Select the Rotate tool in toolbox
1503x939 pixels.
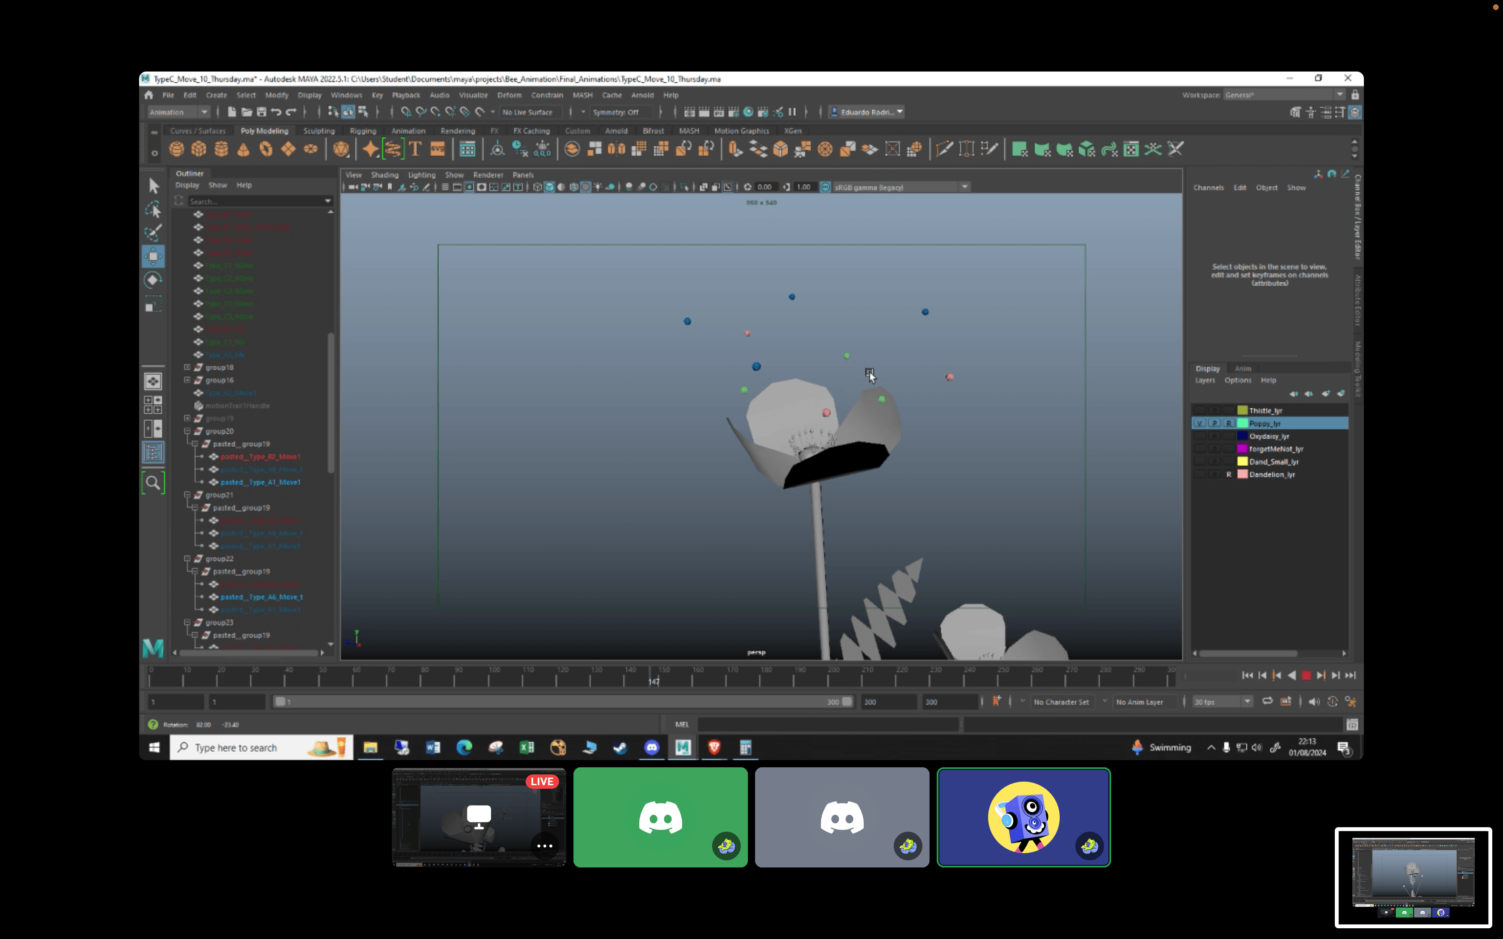click(x=153, y=280)
